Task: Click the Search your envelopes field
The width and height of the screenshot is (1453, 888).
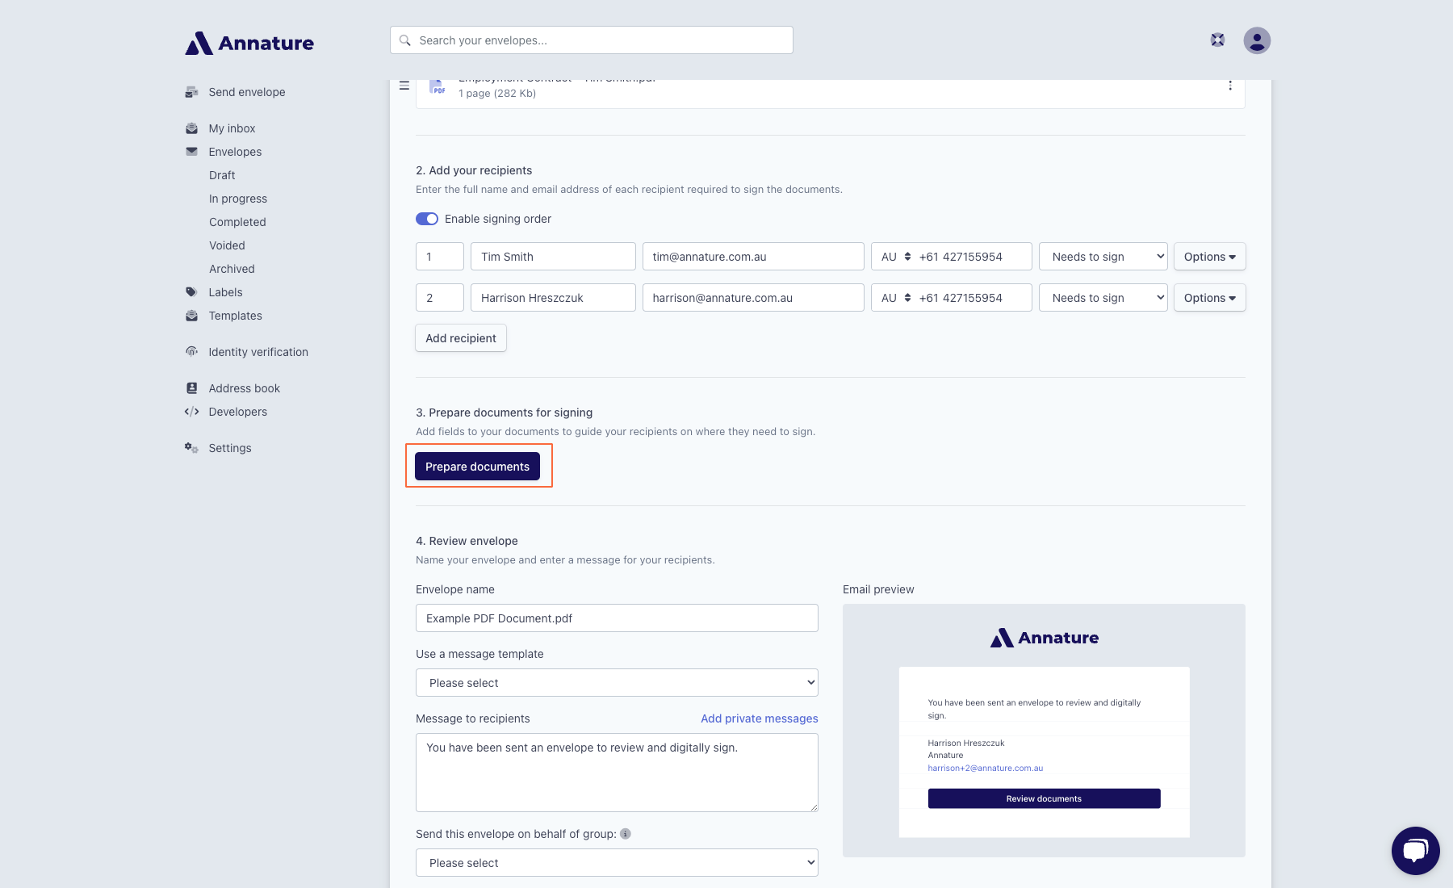Action: click(592, 40)
